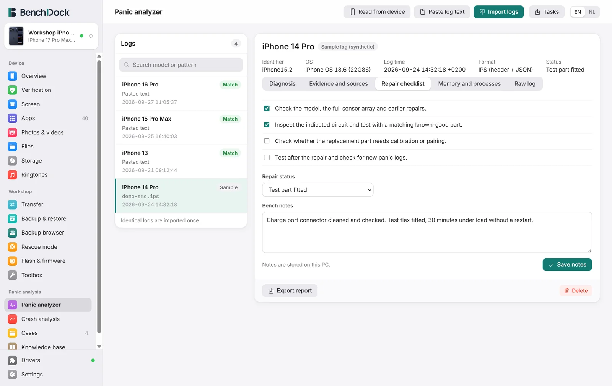Screen dimensions: 612x386
Task: Click the log time value 2026-09-24 14:32:18 +0200
Action: (425, 70)
